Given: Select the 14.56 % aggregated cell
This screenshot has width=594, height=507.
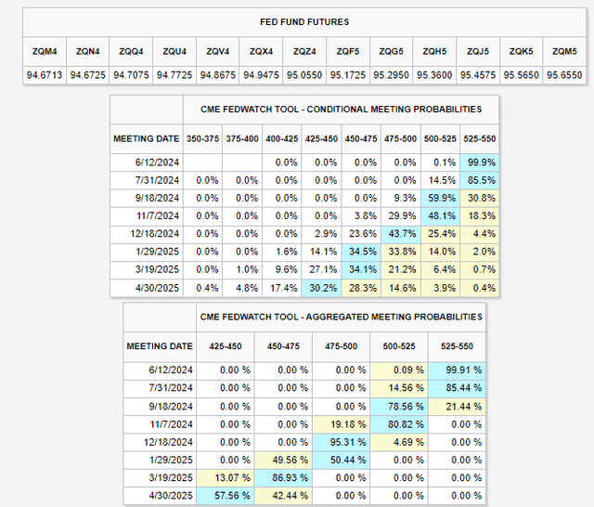Looking at the screenshot, I should point(399,388).
